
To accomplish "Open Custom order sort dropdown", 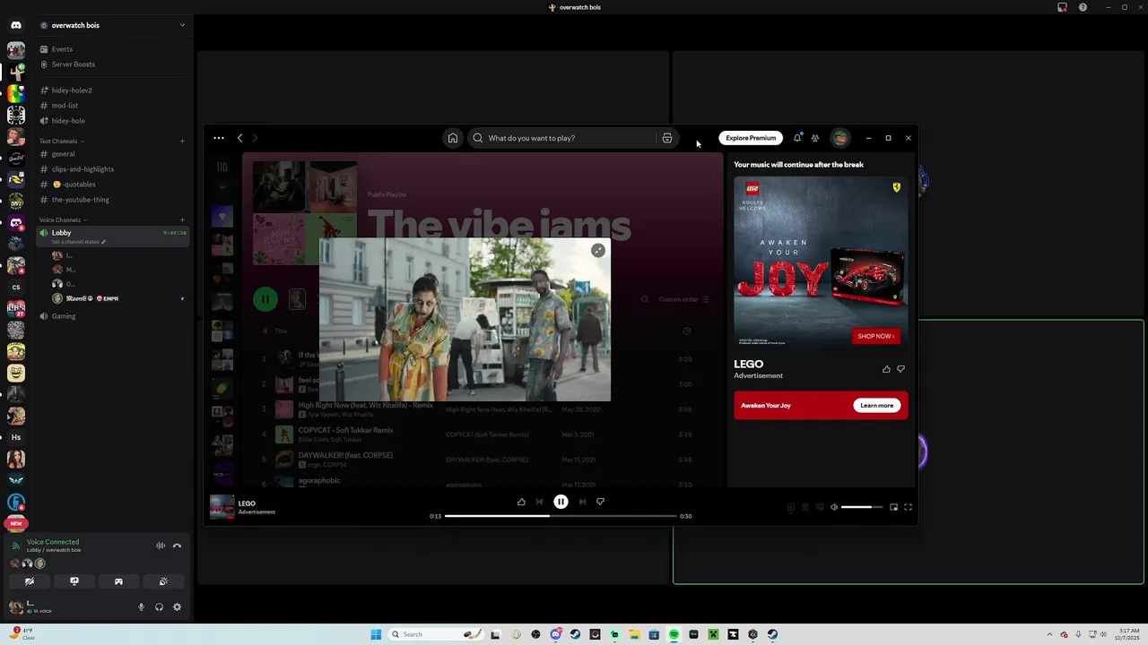I will coord(684,299).
